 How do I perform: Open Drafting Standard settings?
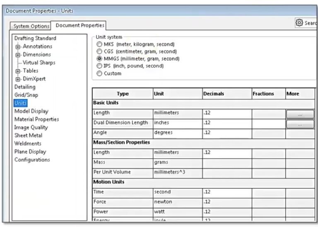tap(35, 38)
